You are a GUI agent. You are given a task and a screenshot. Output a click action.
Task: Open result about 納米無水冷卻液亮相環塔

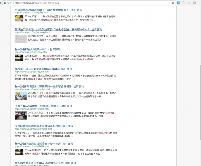44,126
